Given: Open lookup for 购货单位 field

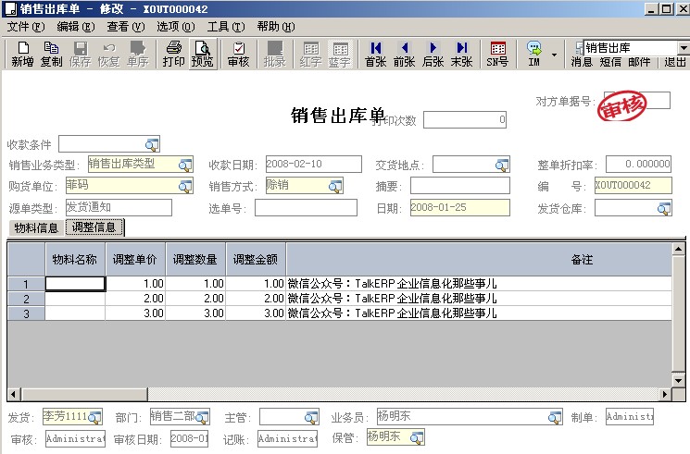Looking at the screenshot, I should point(185,187).
